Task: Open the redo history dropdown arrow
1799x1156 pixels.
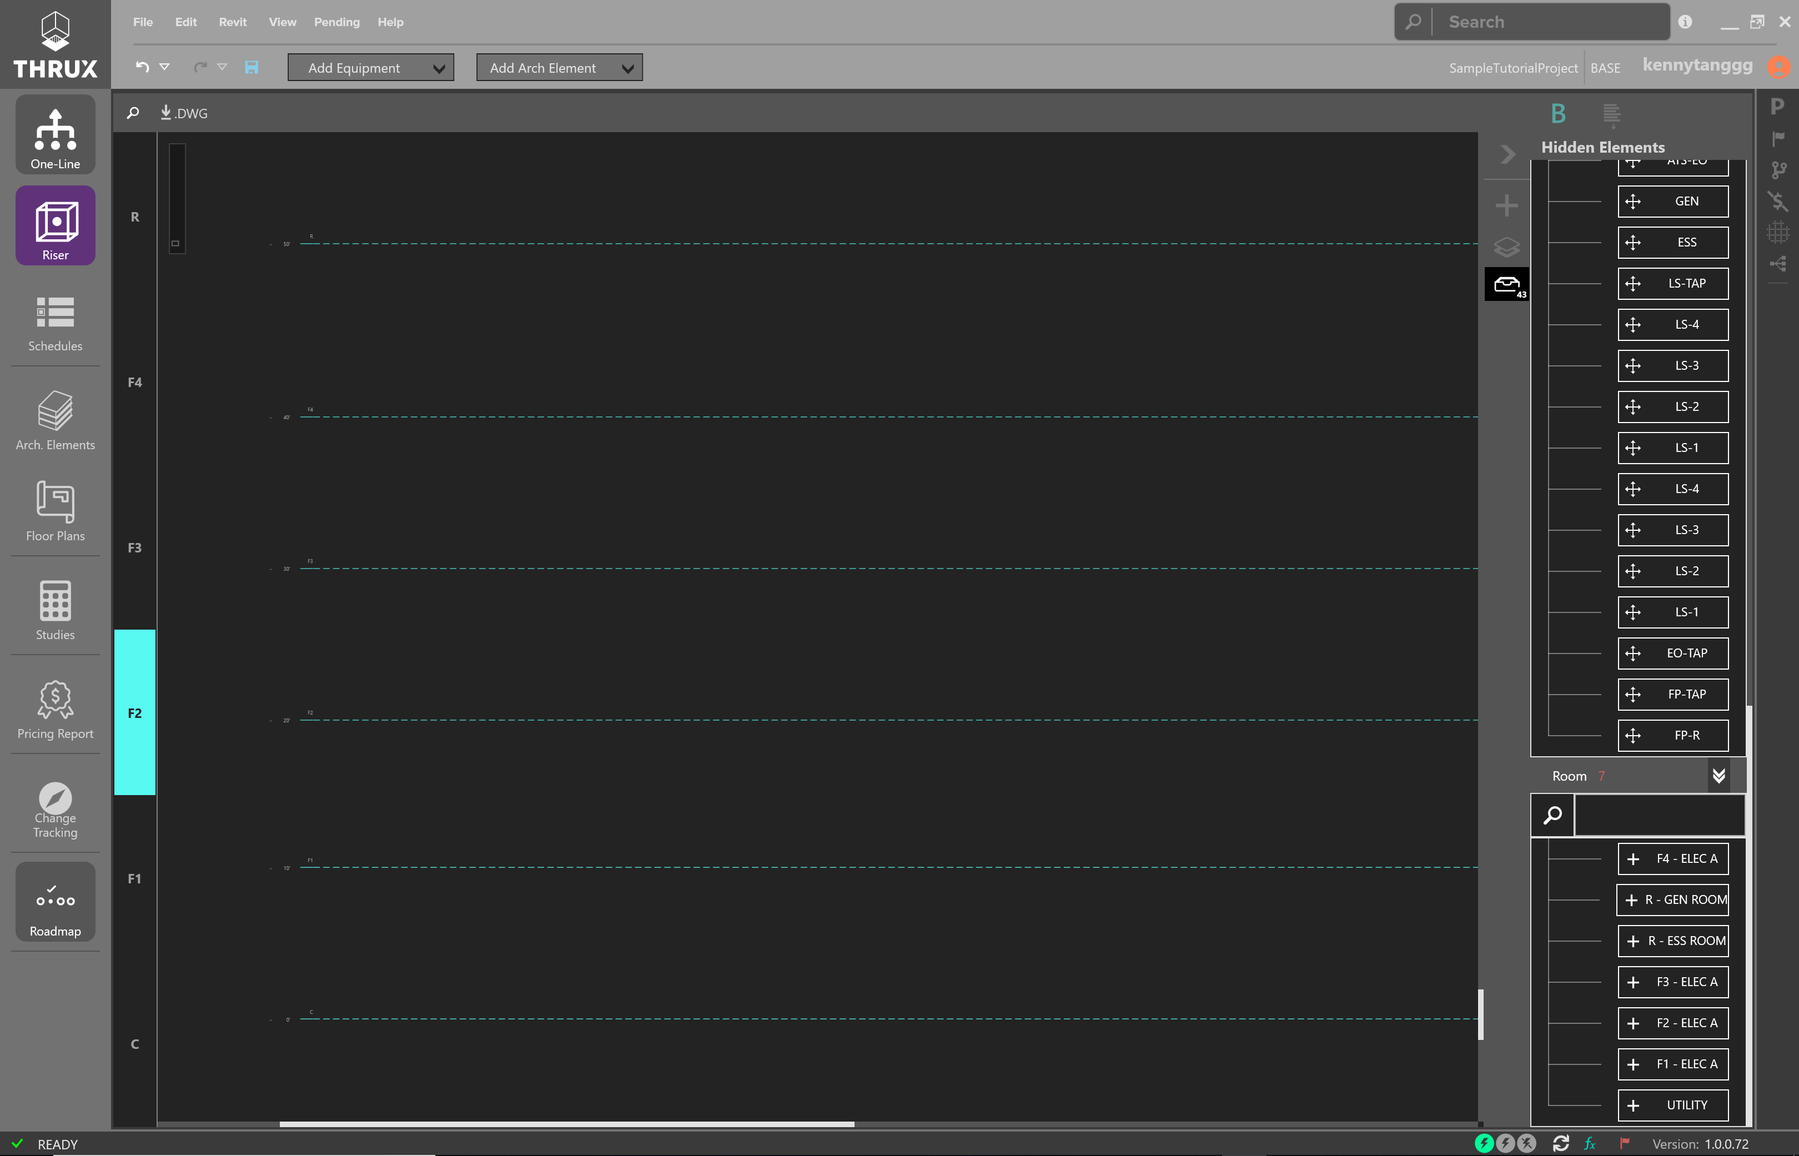Action: click(222, 67)
